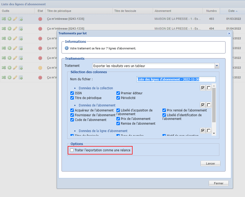Click the table export icon in row 494
The image size is (245, 197).
click(x=21, y=29)
